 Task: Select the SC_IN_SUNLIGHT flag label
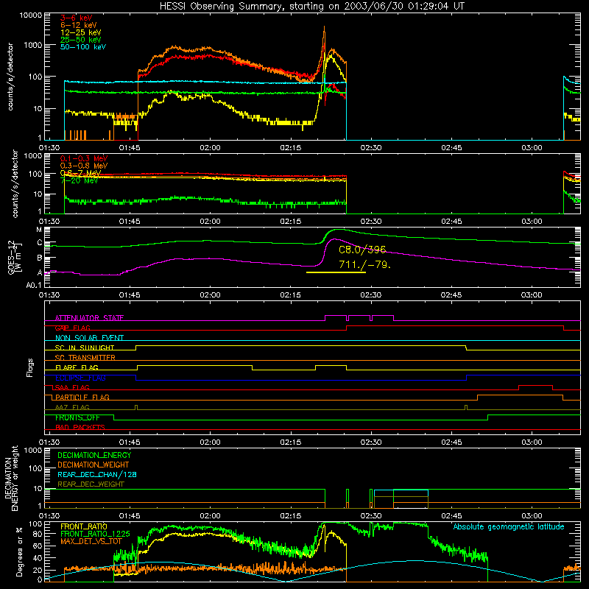[x=85, y=348]
